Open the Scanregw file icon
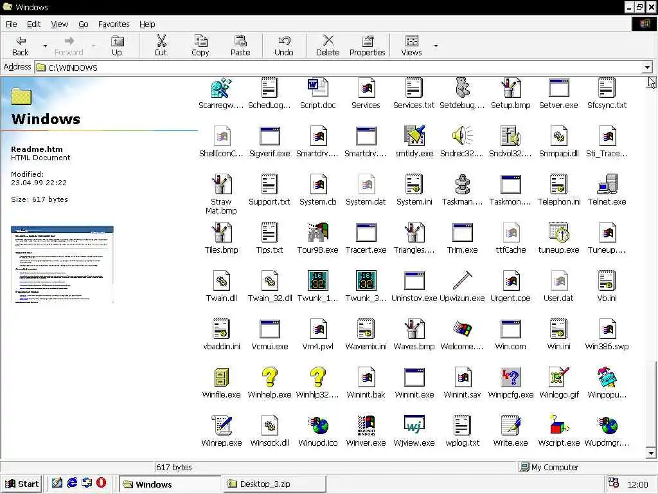 click(221, 88)
